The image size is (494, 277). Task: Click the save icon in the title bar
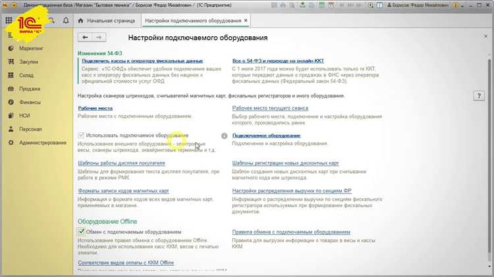pyautogui.click(x=275, y=5)
